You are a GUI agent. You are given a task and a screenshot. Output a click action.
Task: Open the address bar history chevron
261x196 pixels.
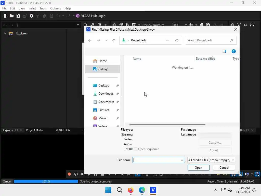tap(167, 40)
